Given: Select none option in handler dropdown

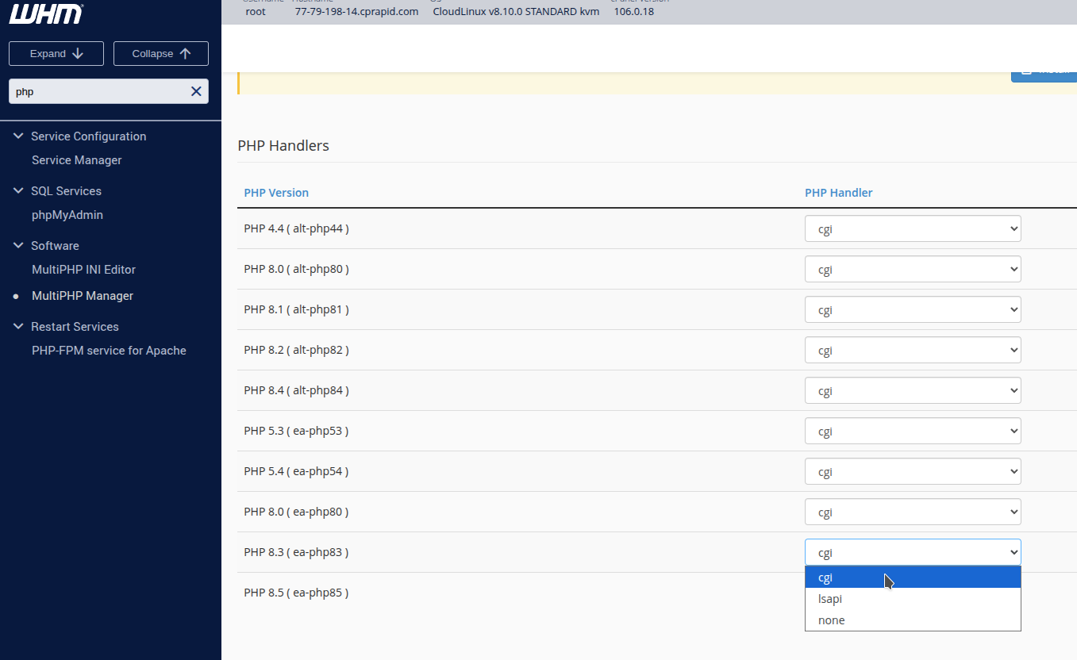Looking at the screenshot, I should (831, 620).
